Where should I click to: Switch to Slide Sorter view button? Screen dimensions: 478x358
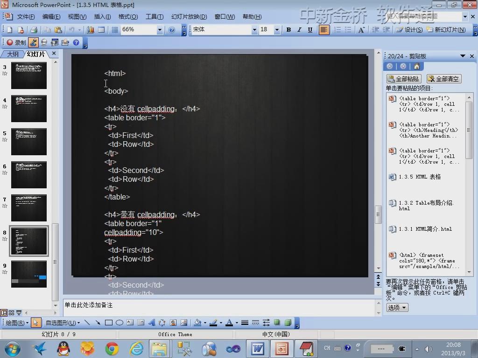(12, 313)
